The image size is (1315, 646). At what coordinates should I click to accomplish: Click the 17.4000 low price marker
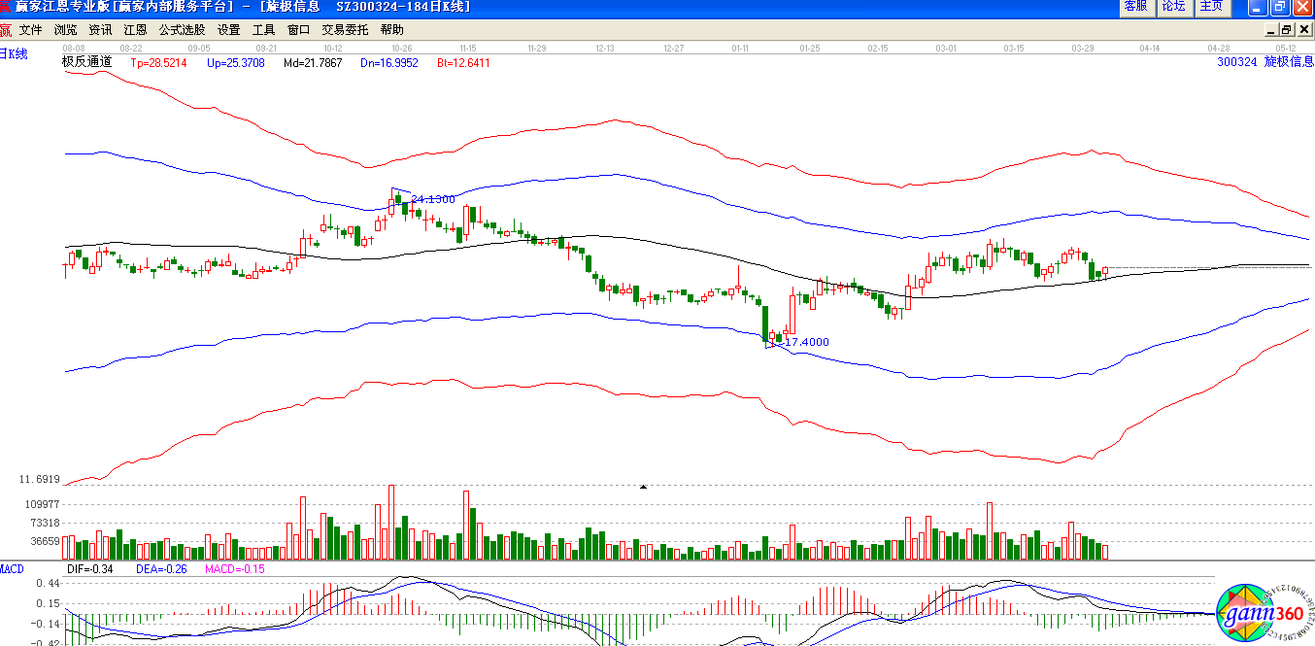tap(806, 342)
